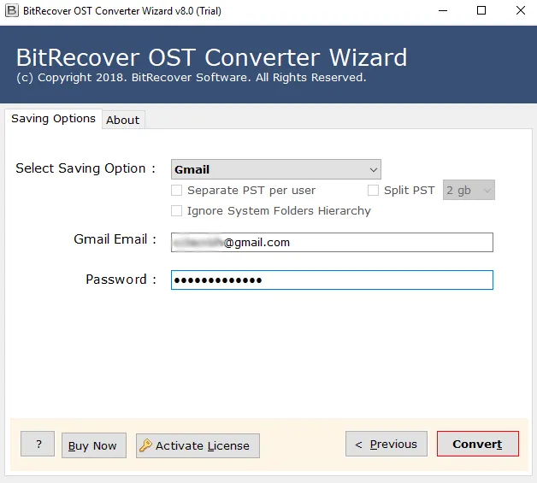The width and height of the screenshot is (537, 483).
Task: Click the 'Select Saving Option :' label
Action: (x=86, y=168)
